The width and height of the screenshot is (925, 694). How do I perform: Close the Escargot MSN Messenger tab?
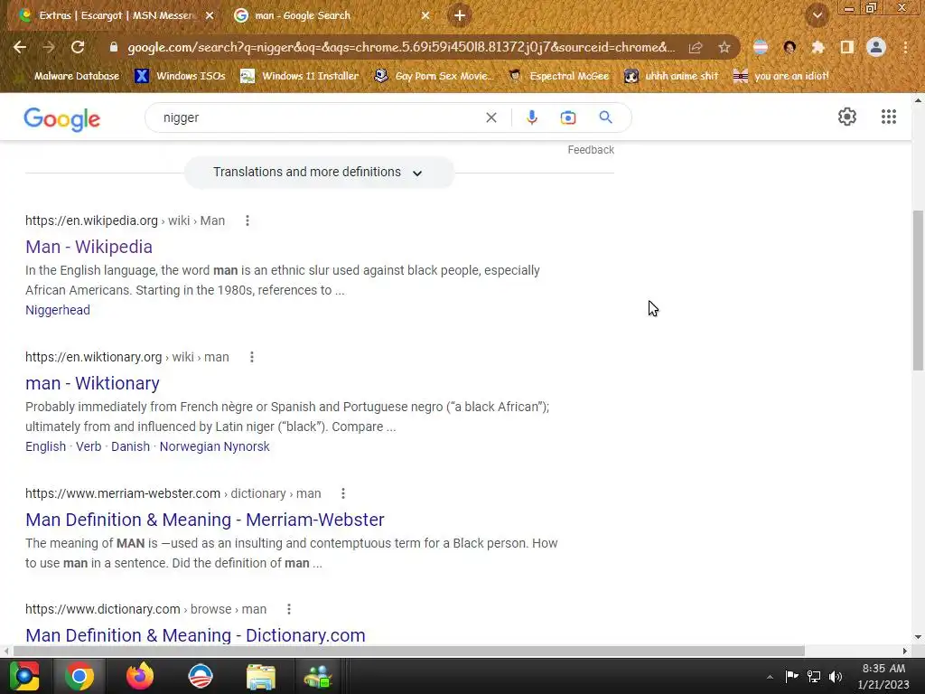tap(210, 16)
